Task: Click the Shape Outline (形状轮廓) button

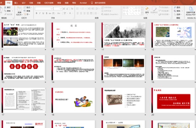Action: [x=164, y=11]
